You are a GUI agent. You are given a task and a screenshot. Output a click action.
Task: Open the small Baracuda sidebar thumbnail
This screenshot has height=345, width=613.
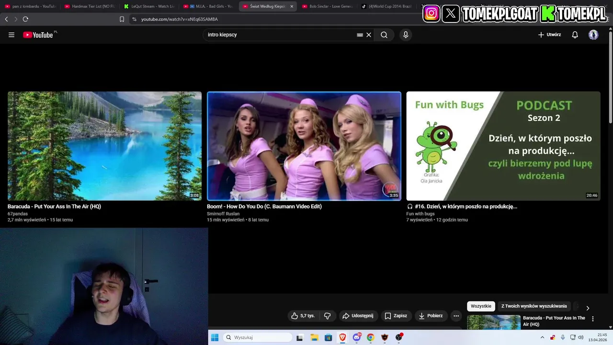(494, 322)
